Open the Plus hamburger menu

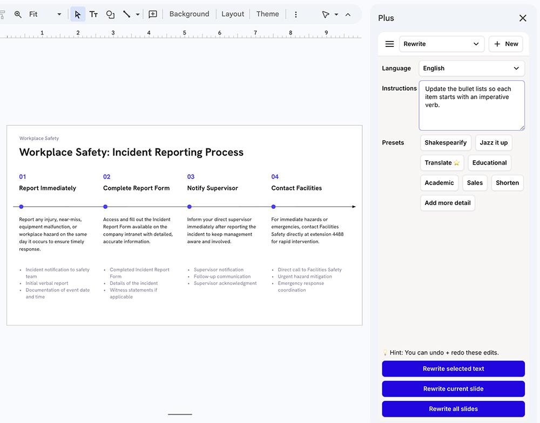tap(389, 44)
